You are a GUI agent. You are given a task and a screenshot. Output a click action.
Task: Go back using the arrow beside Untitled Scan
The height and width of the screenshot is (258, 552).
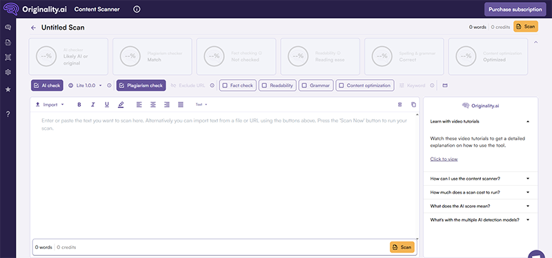(x=33, y=28)
